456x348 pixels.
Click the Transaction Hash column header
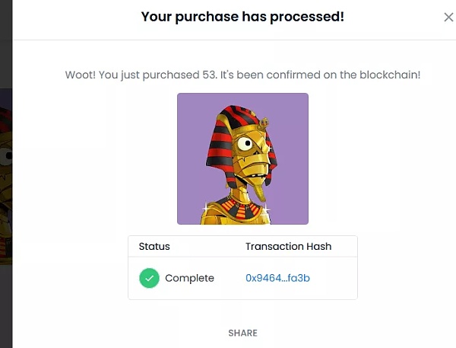click(288, 247)
